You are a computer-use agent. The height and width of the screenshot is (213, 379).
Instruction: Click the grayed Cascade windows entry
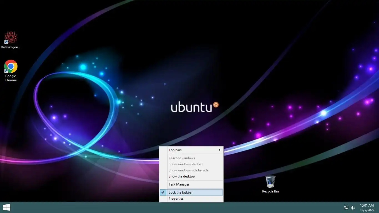tap(191, 158)
